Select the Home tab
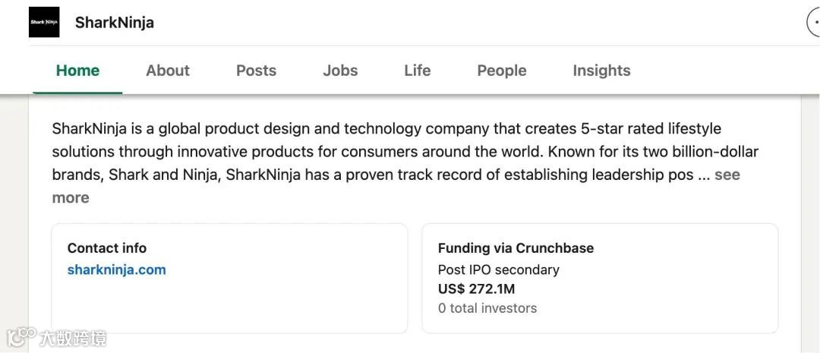 click(x=77, y=71)
